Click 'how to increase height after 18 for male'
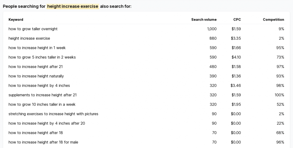This screenshot has height=148, width=293. pyautogui.click(x=43, y=142)
